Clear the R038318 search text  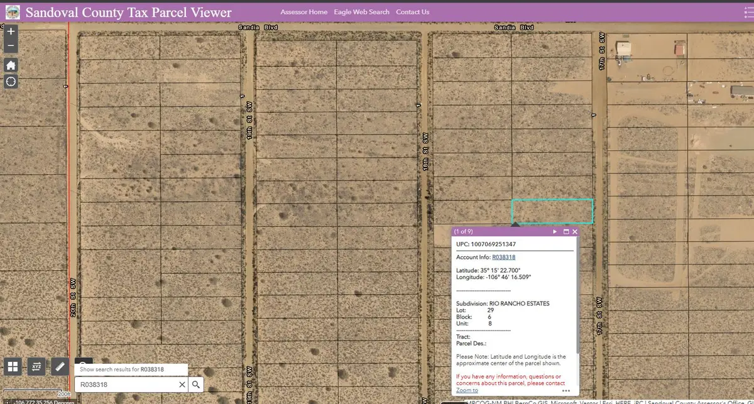[x=182, y=385]
